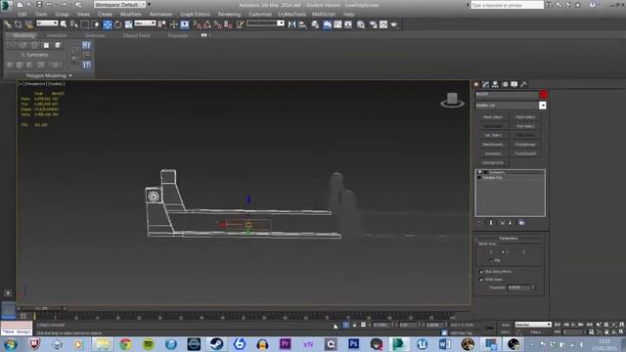
Task: Toggle the Angle Snap icon
Action: click(207, 24)
